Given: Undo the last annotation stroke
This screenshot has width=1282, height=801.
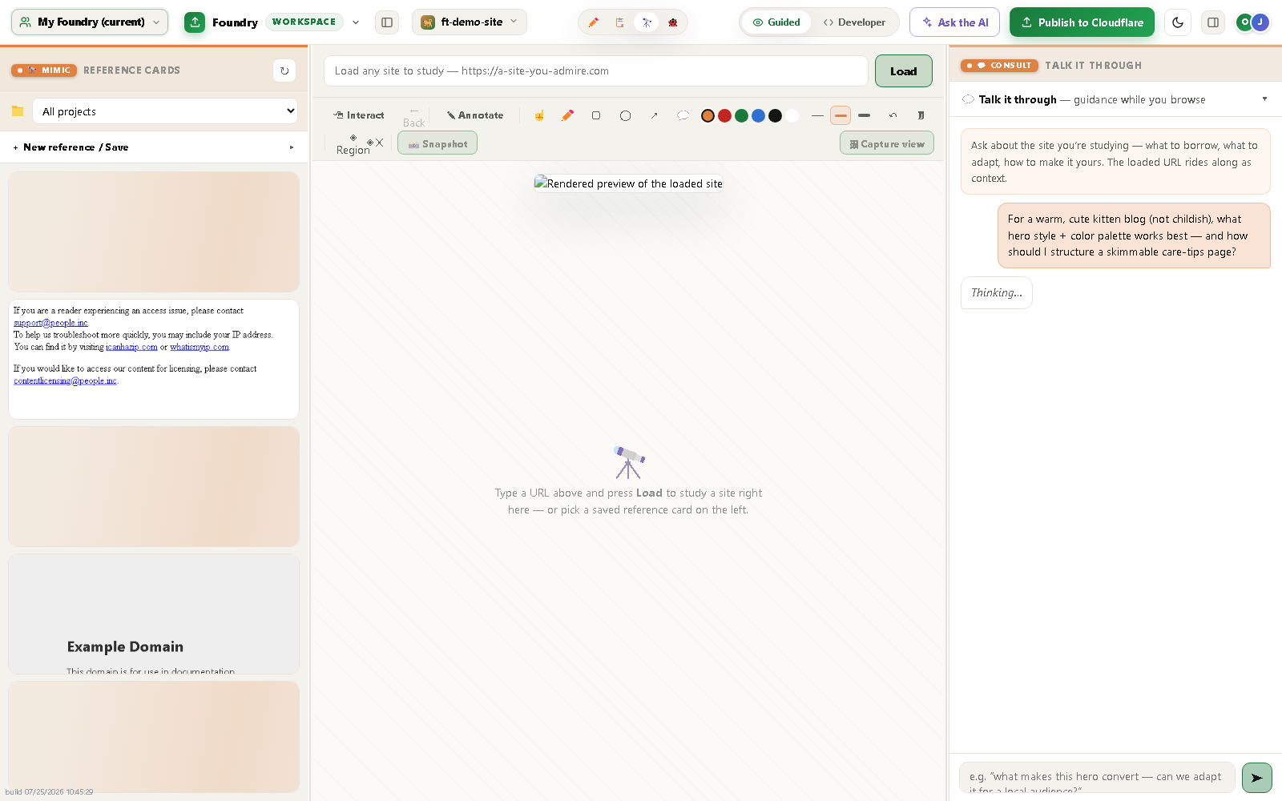Looking at the screenshot, I should coord(893,115).
